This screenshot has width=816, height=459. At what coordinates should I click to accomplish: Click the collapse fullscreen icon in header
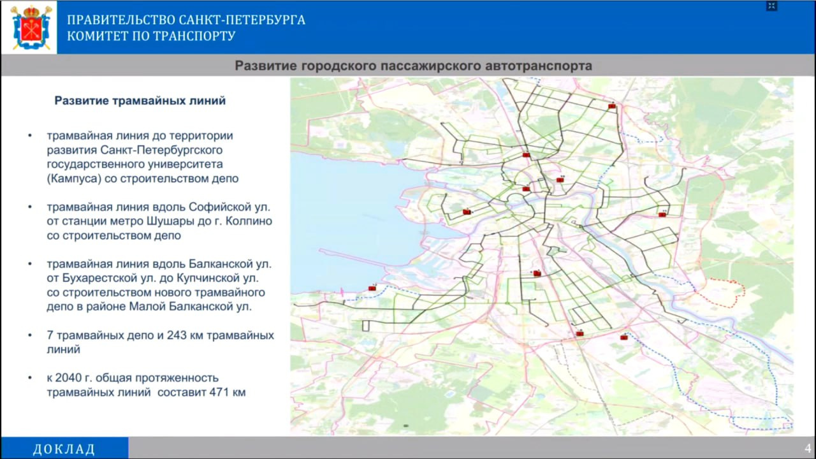tap(771, 6)
